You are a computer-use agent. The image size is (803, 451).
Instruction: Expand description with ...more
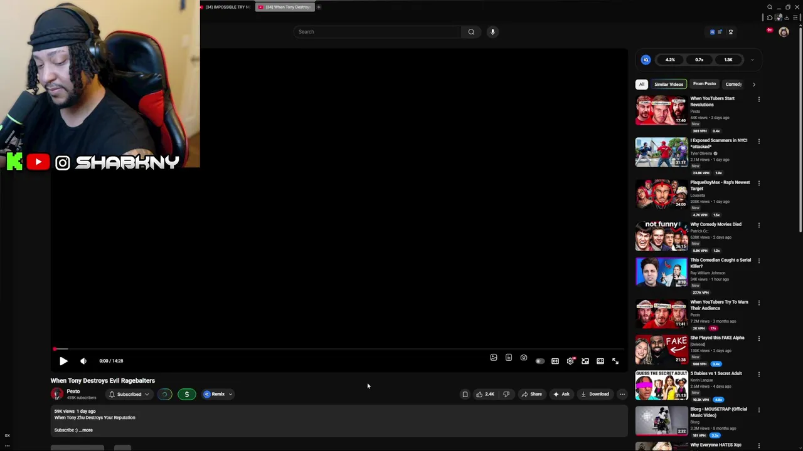pos(87,430)
